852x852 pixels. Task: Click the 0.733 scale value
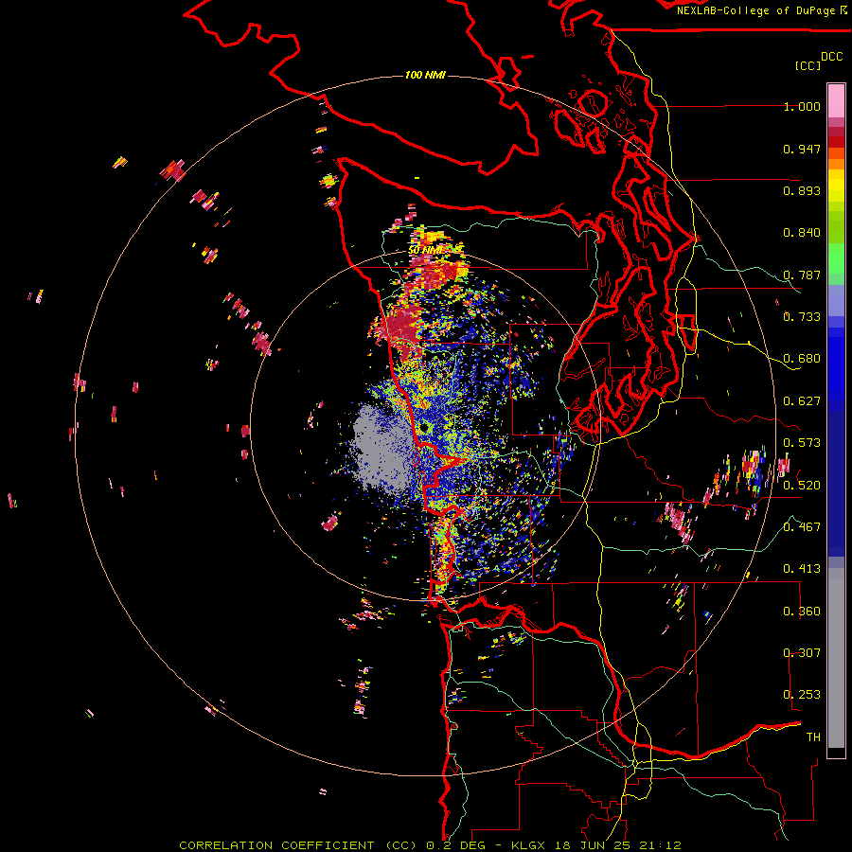tap(802, 317)
